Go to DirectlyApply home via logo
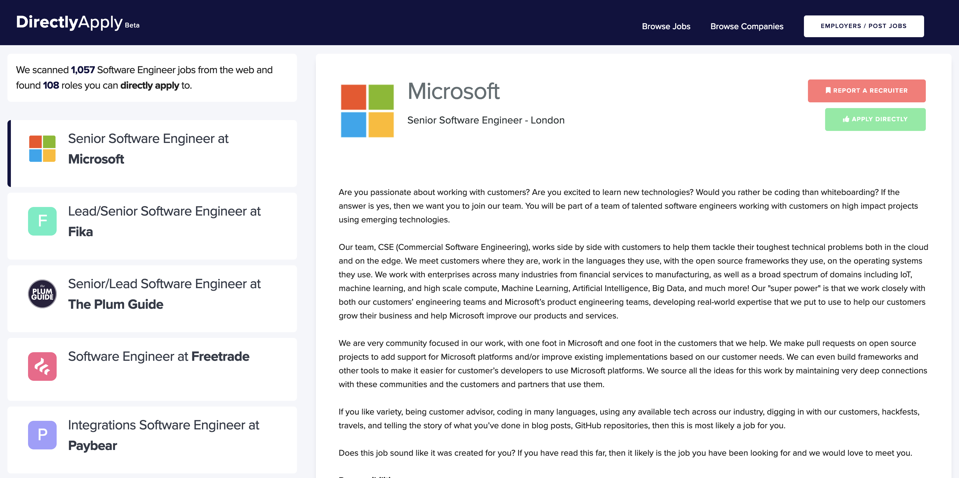 [x=69, y=22]
